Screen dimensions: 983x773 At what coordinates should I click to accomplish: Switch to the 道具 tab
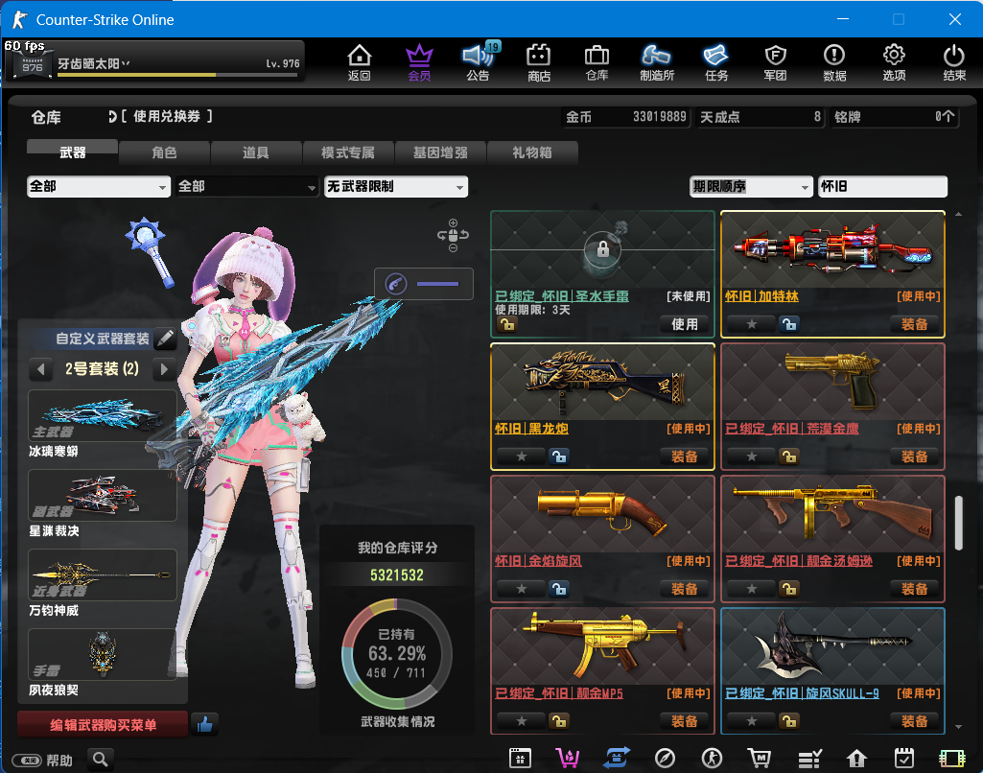(256, 152)
